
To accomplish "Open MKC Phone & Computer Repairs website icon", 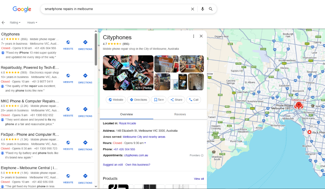I will tap(68, 109).
